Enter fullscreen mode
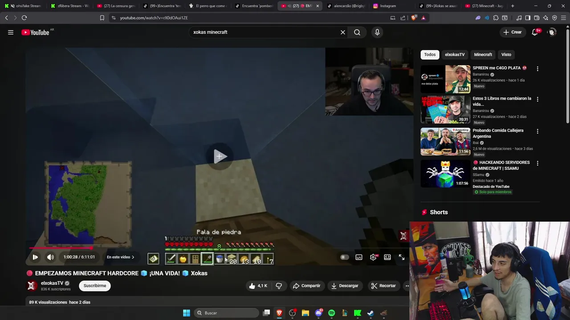570x320 pixels. [402, 257]
